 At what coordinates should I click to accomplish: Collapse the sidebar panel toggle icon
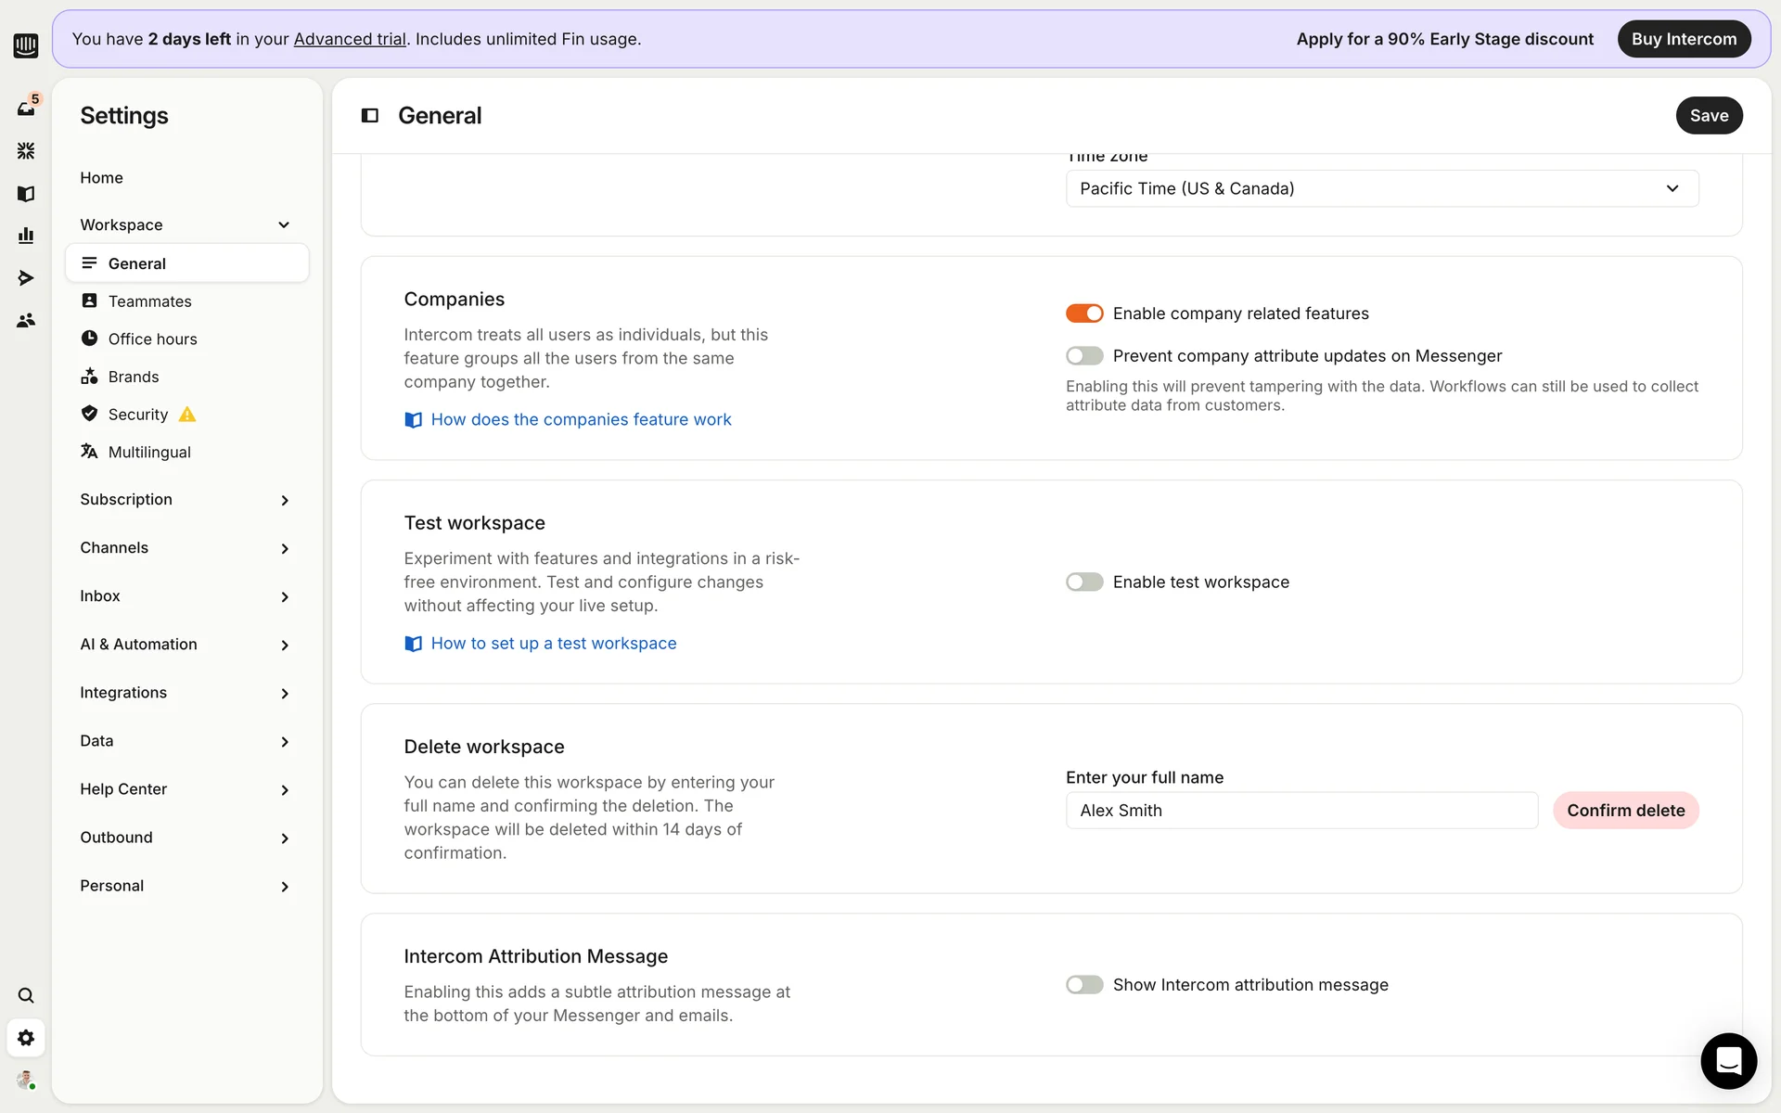coord(370,116)
